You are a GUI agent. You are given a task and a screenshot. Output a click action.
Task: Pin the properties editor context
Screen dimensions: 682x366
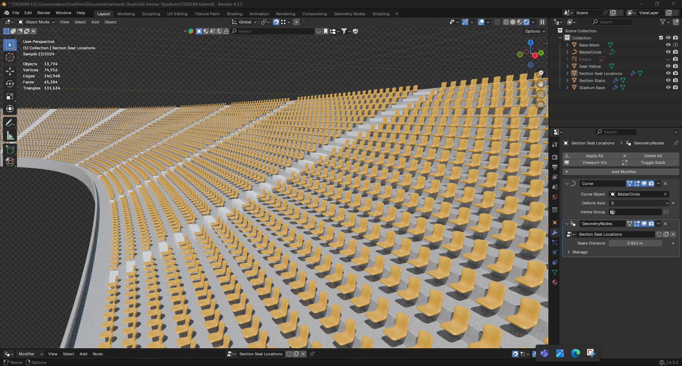click(x=676, y=143)
